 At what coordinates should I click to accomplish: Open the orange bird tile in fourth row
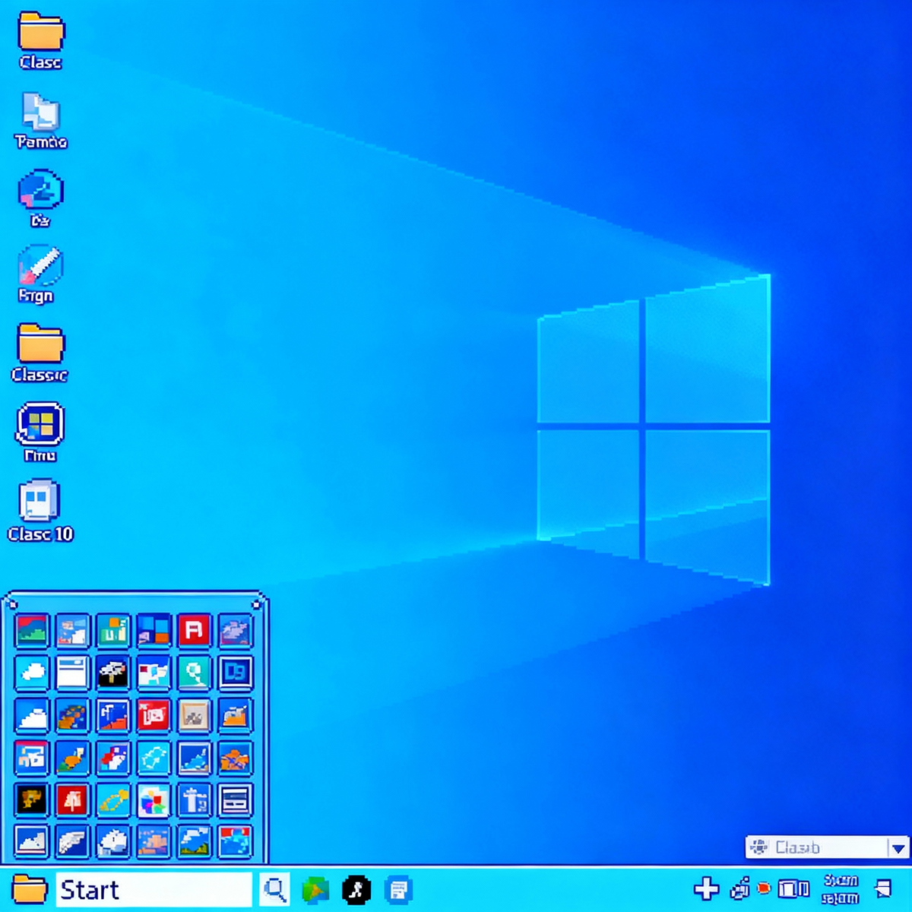click(72, 758)
